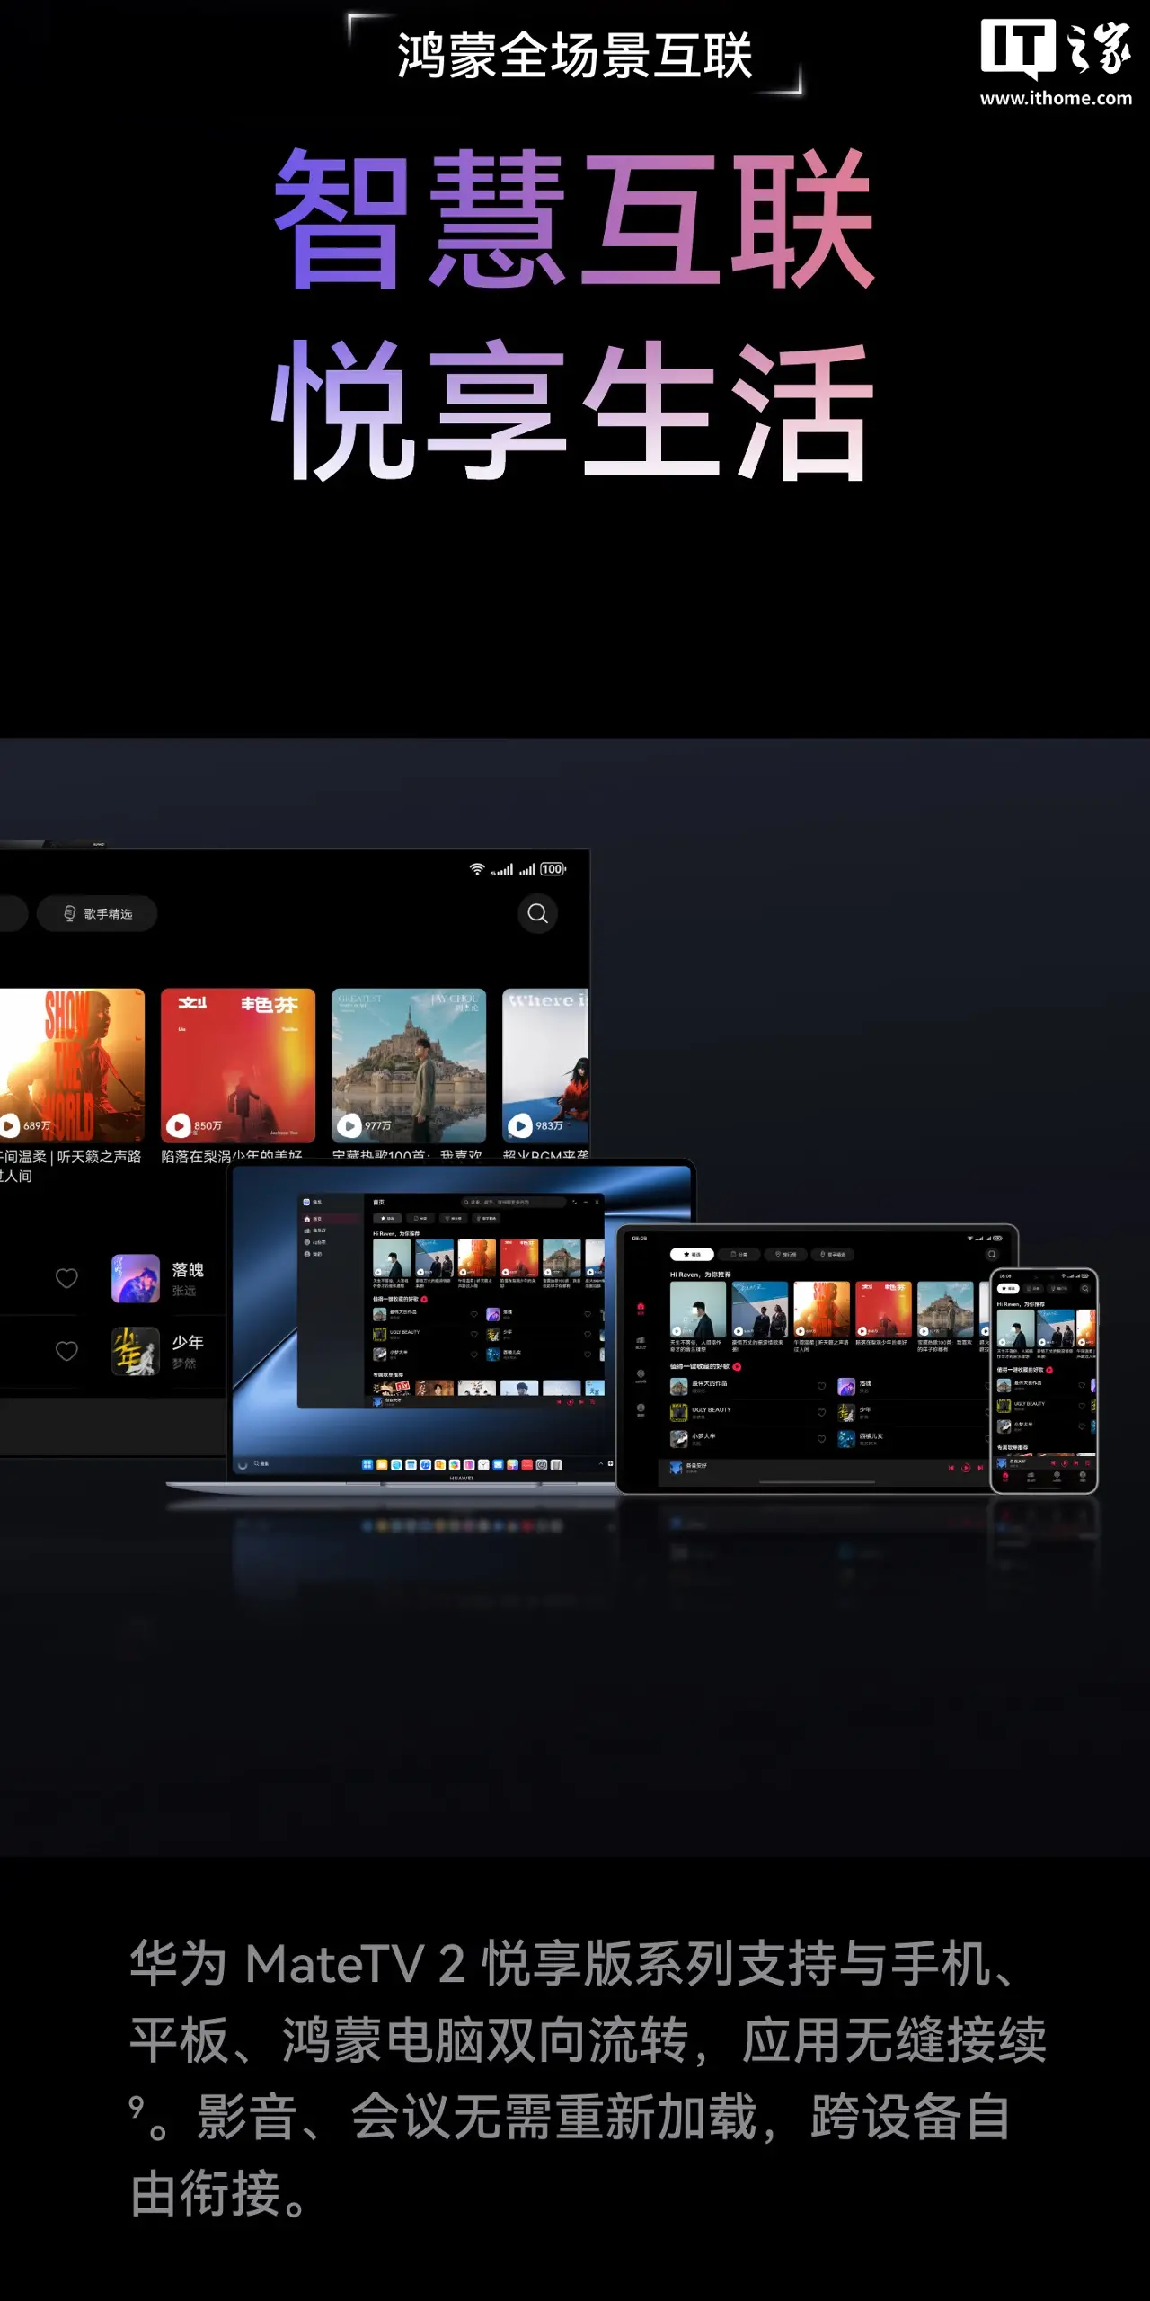Image resolution: width=1150 pixels, height=2301 pixels.
Task: Open the trash icon in the laptop dock
Action: coord(556,1464)
